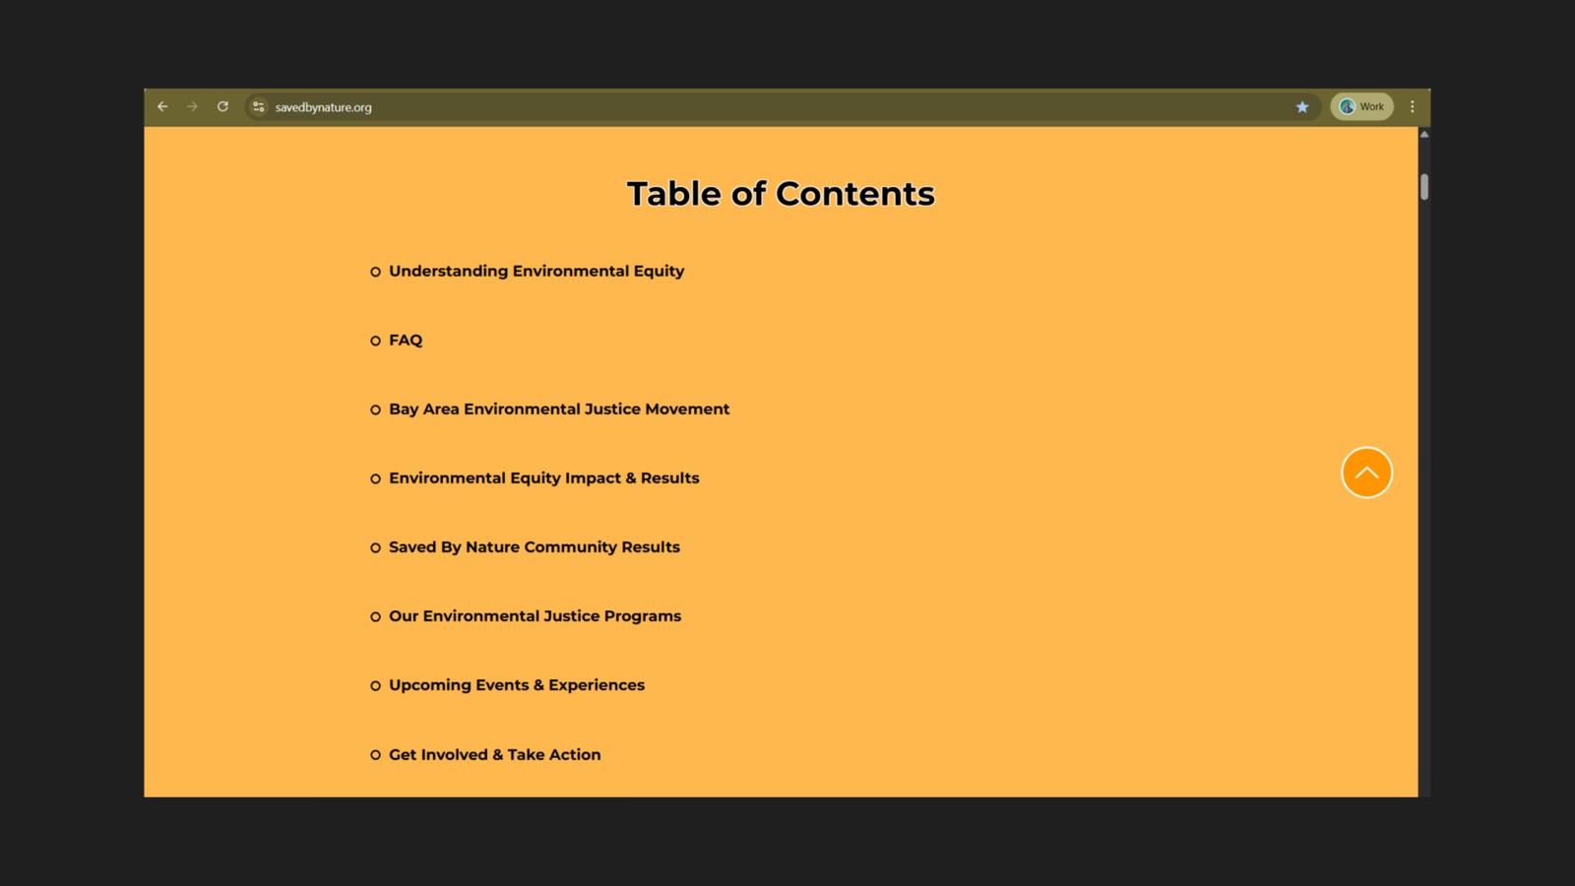The width and height of the screenshot is (1575, 886).
Task: Open the site information panel
Action: click(258, 106)
